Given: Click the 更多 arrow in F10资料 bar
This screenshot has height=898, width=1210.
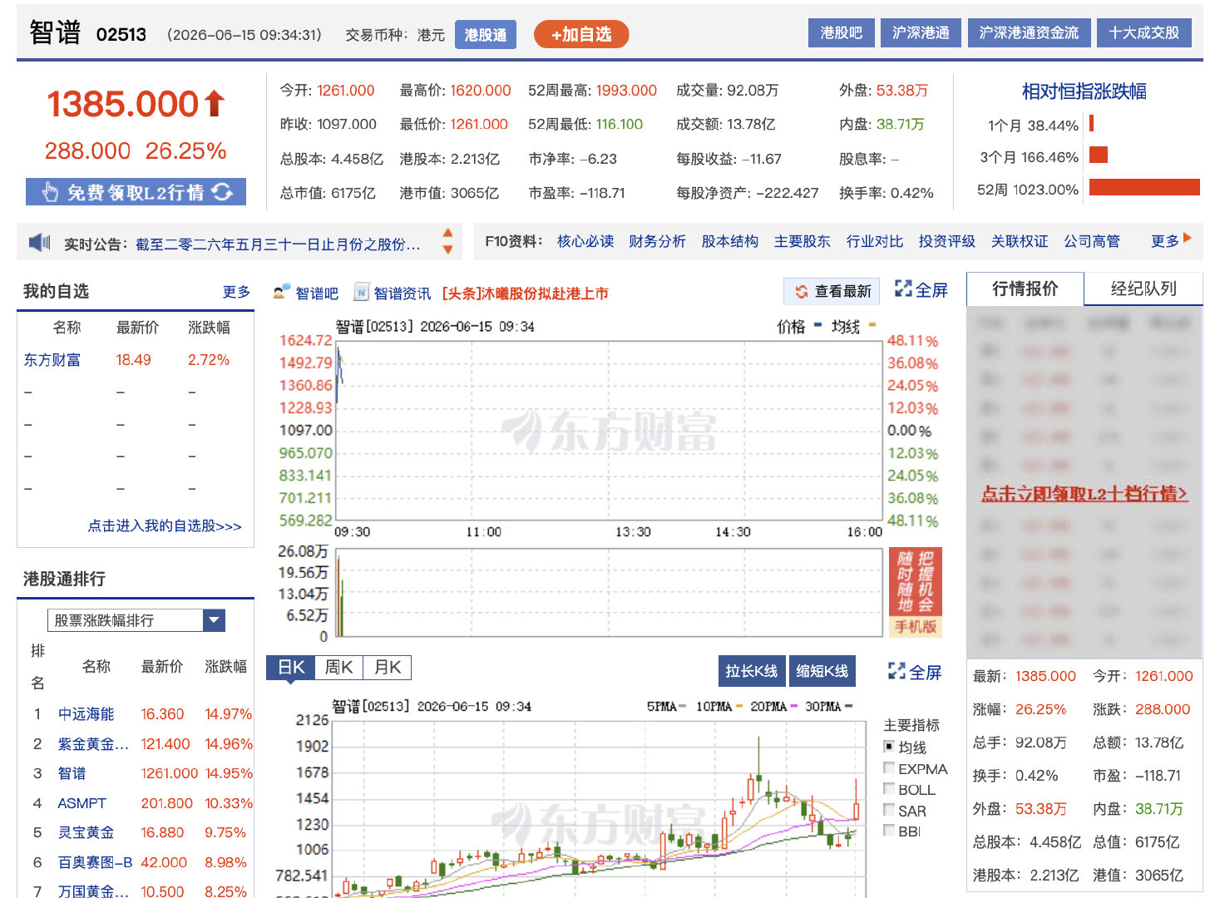Looking at the screenshot, I should point(1188,238).
